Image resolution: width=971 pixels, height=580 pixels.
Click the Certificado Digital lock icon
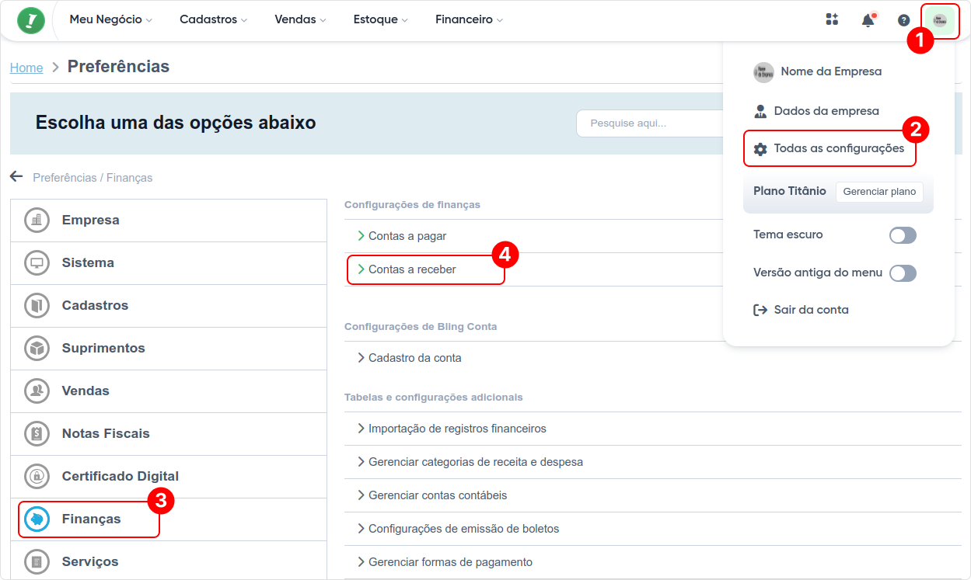[37, 477]
